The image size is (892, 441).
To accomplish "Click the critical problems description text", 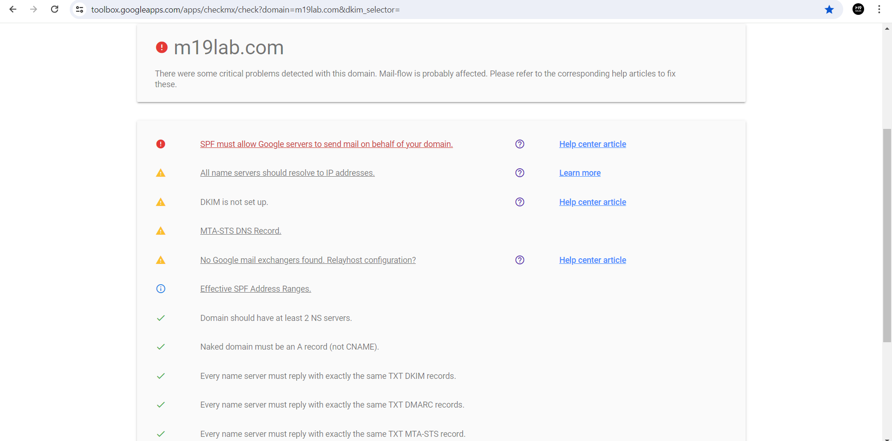I will (x=415, y=79).
